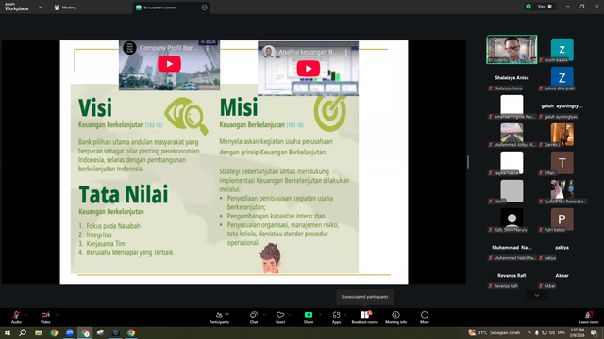Image resolution: width=604 pixels, height=339 pixels.
Task: Select tri susanto's video thumbnail
Action: pyautogui.click(x=512, y=49)
